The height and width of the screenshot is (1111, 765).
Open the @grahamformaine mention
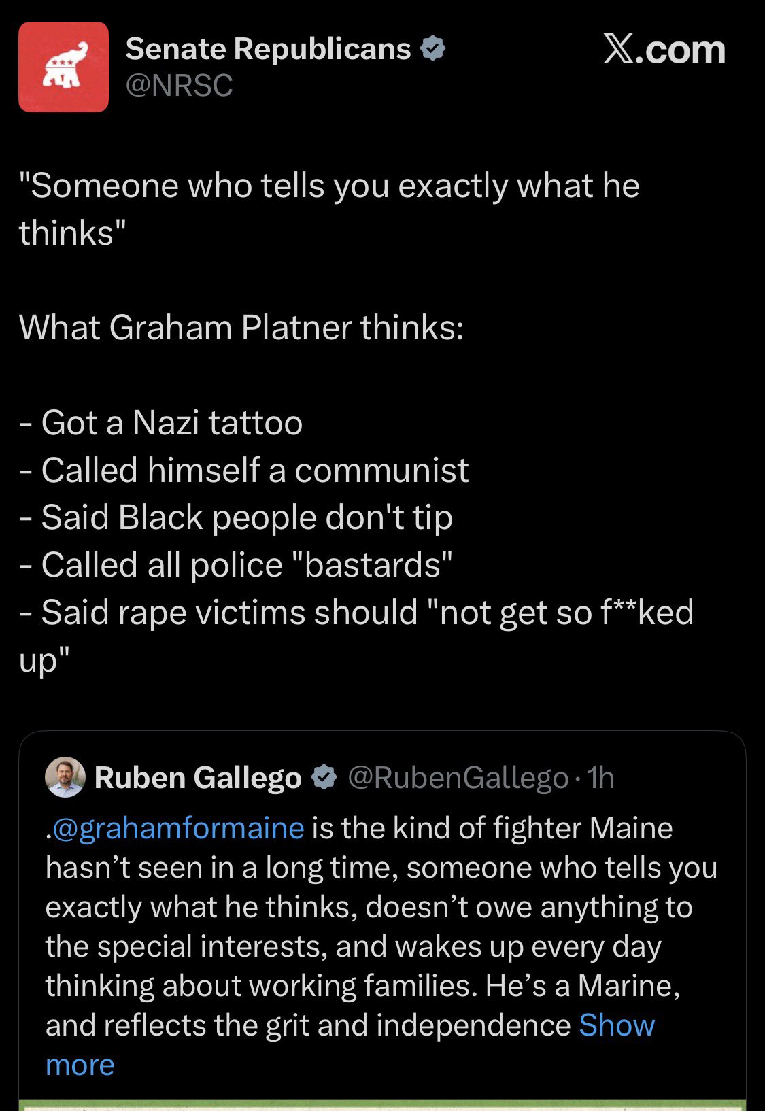point(177,828)
